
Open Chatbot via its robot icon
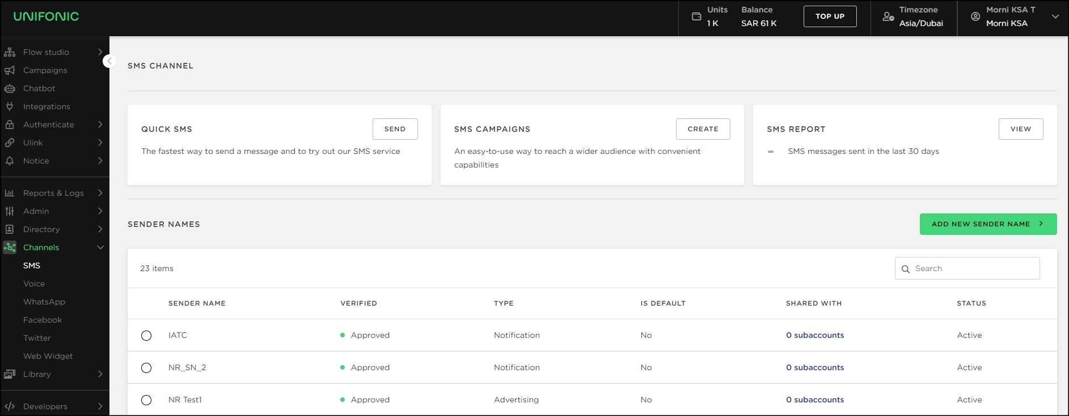click(10, 88)
